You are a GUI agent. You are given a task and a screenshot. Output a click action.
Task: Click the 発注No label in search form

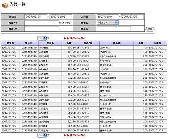tap(13, 23)
